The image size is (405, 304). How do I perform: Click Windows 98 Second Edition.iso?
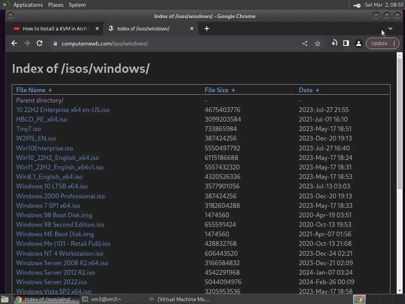60,225
